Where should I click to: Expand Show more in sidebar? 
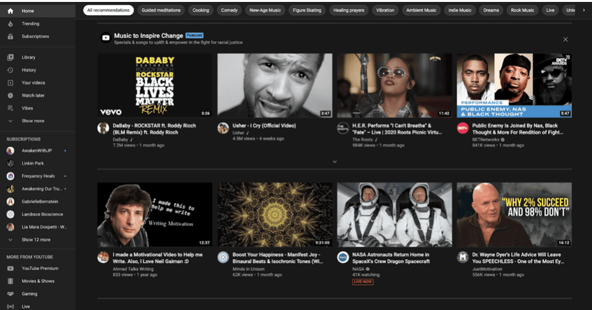point(38,121)
